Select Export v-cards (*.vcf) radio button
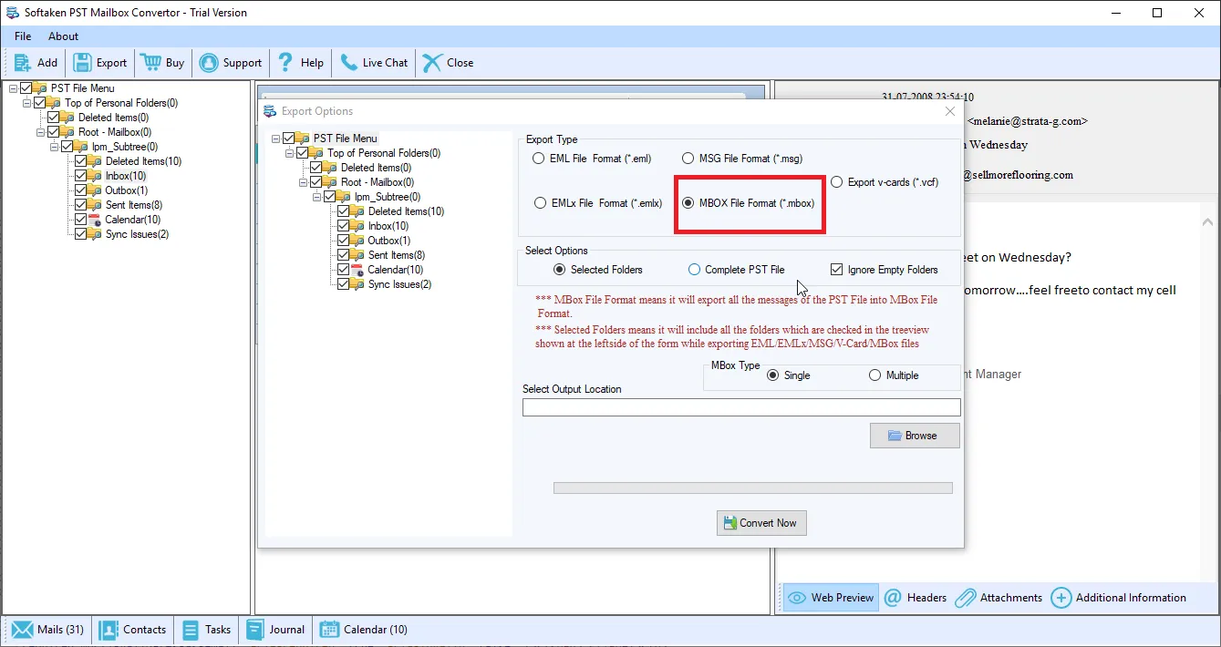The width and height of the screenshot is (1221, 647). (836, 182)
